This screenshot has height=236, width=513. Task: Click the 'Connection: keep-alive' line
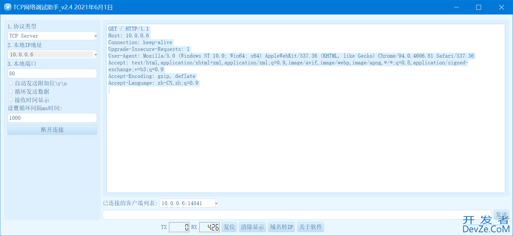(x=140, y=42)
